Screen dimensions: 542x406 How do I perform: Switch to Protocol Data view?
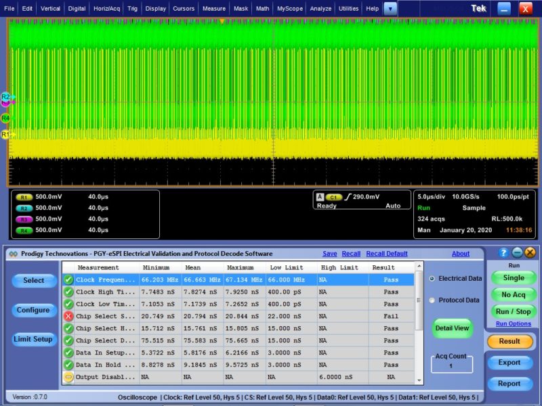pyautogui.click(x=433, y=300)
